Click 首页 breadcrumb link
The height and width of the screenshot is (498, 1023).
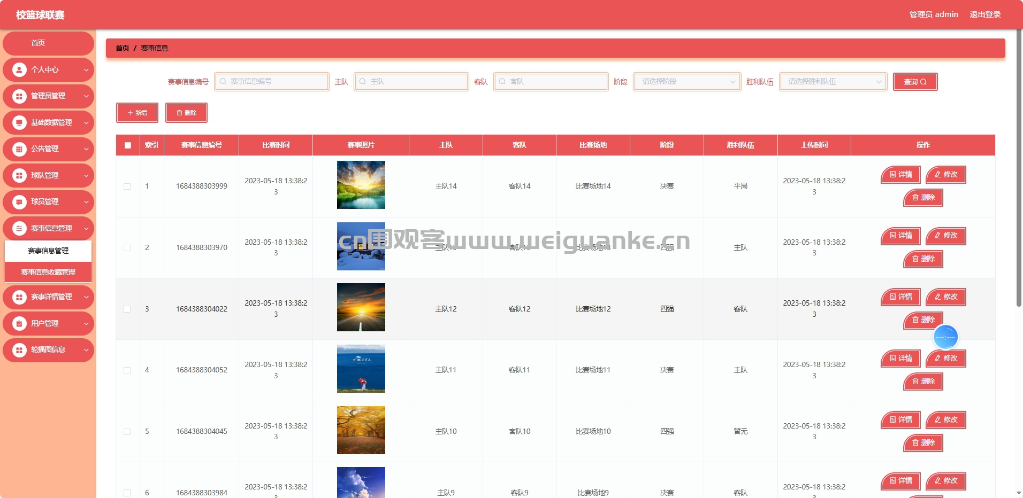(x=123, y=48)
